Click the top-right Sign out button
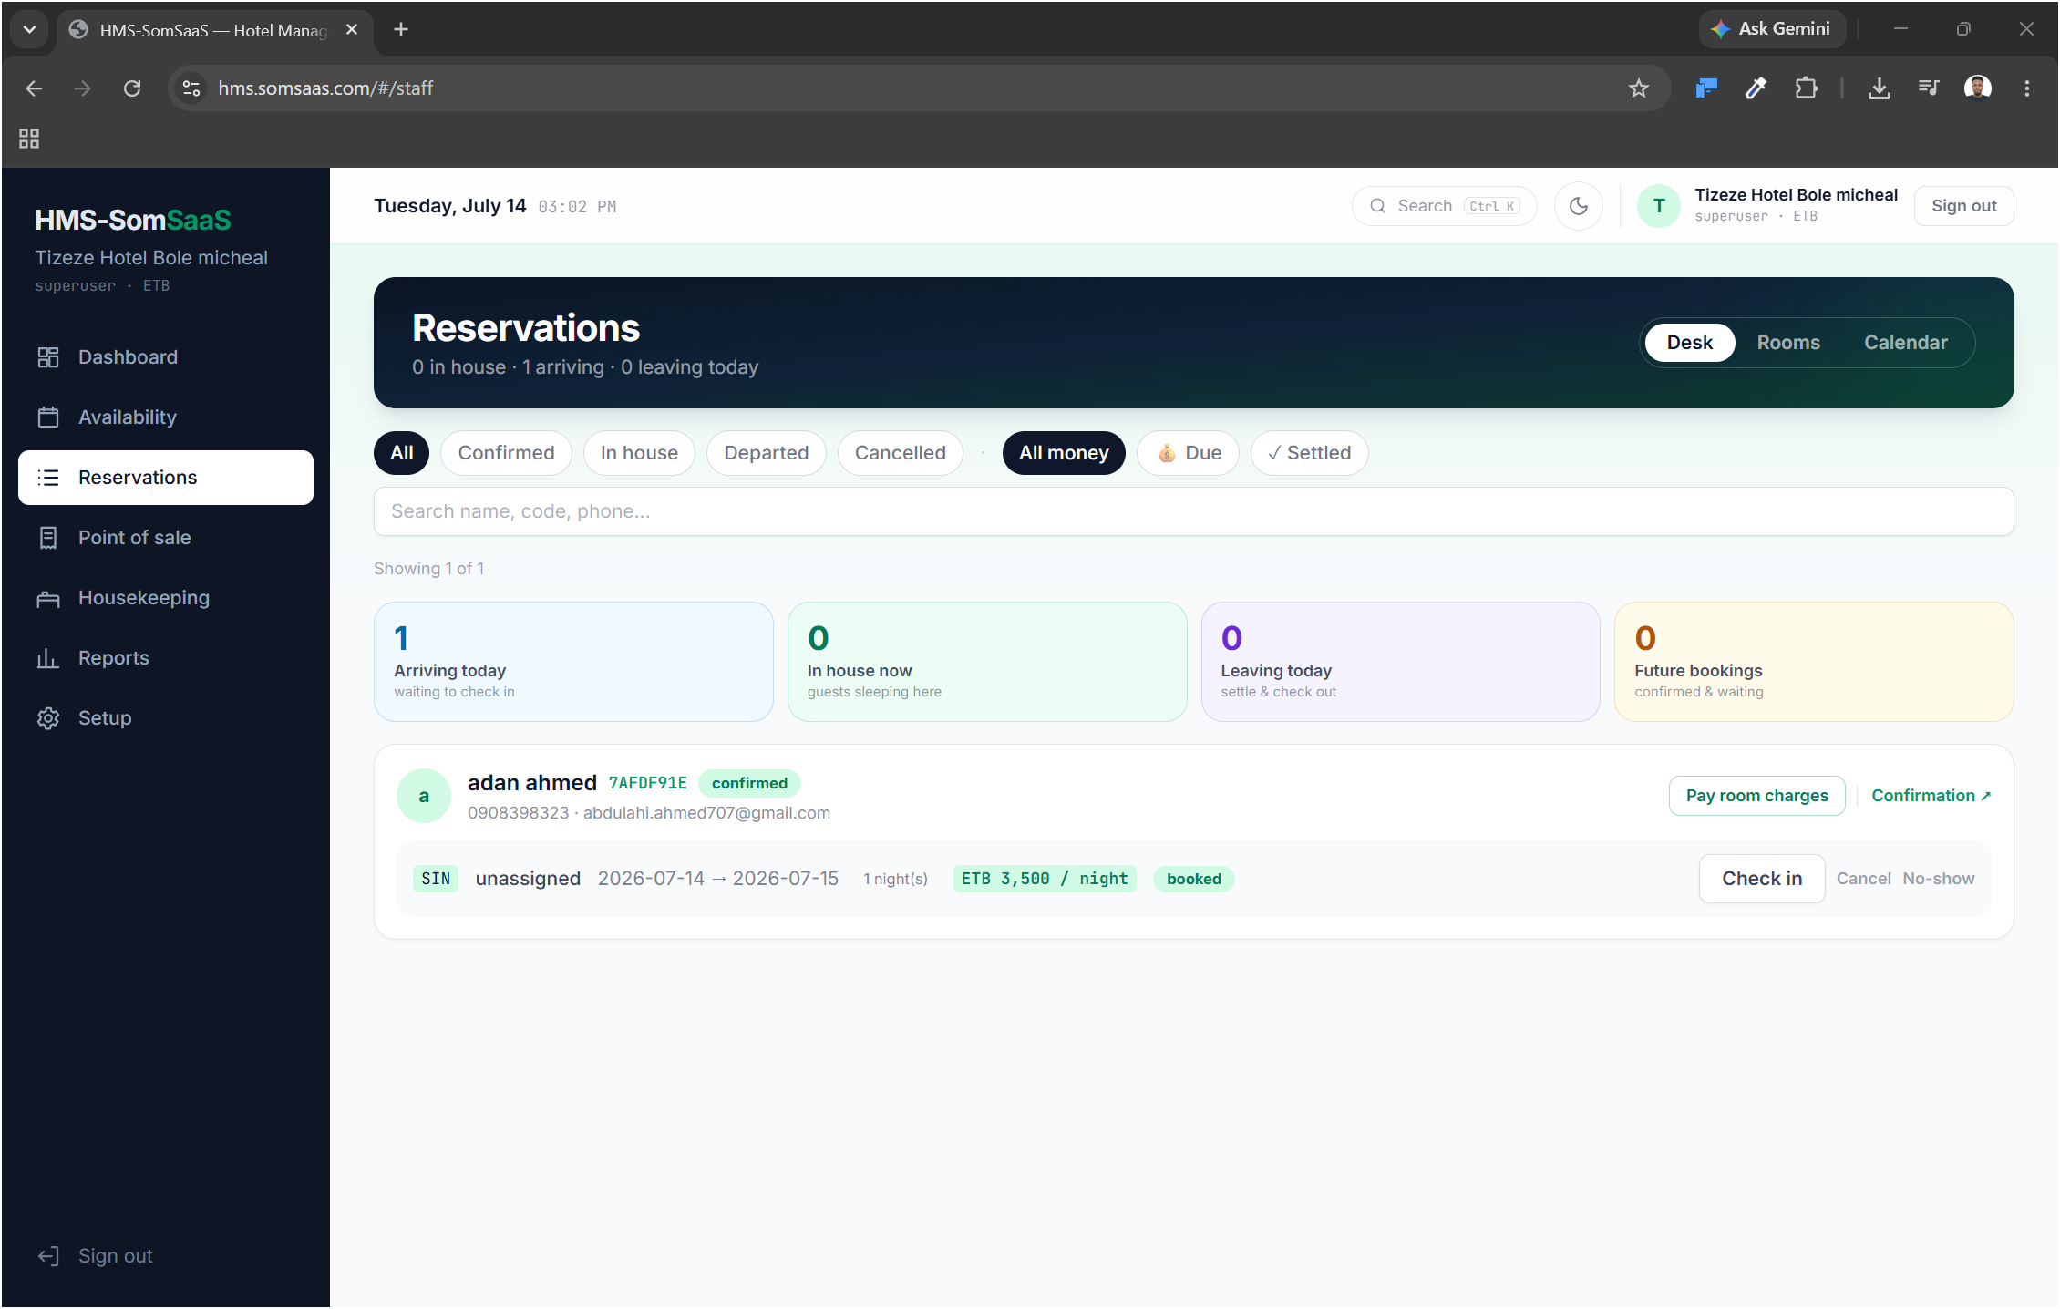 point(1963,206)
